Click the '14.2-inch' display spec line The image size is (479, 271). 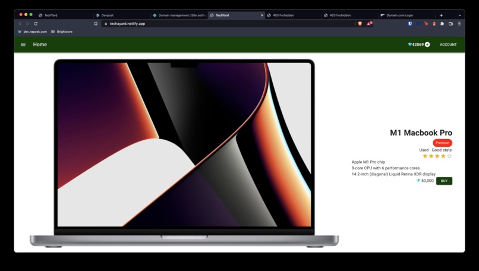click(393, 174)
